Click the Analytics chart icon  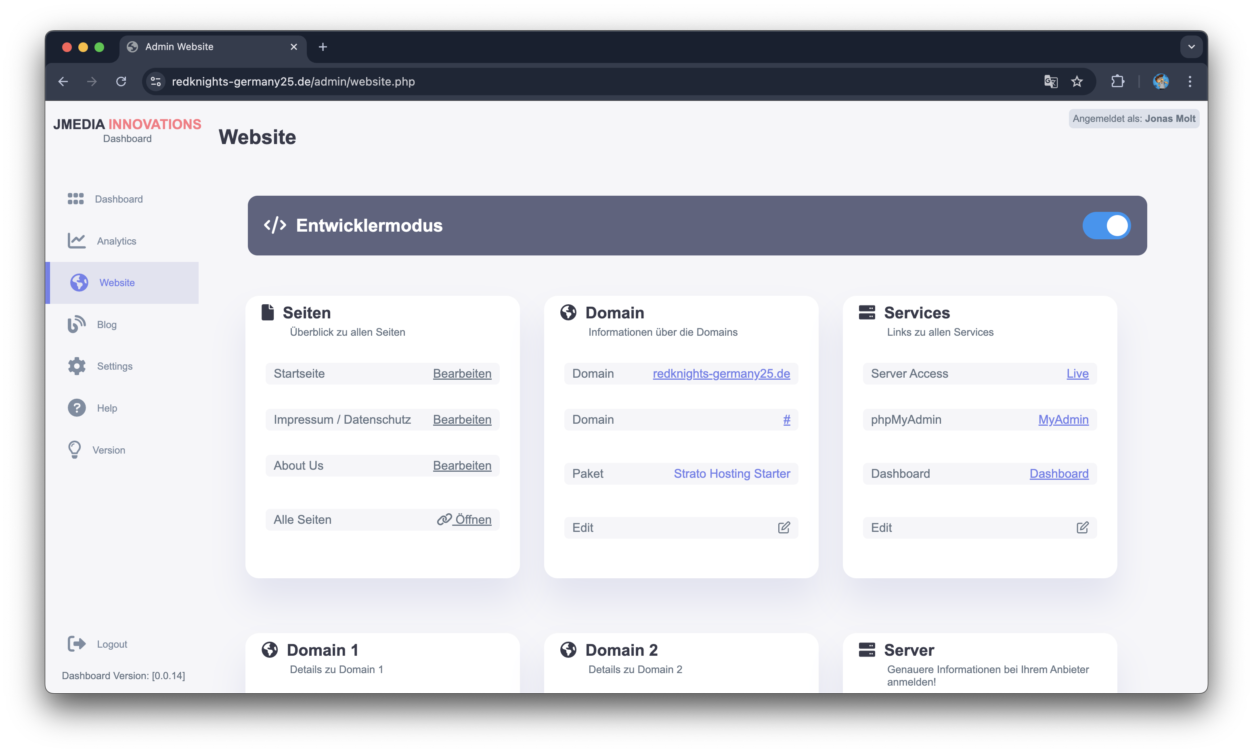[x=77, y=241]
